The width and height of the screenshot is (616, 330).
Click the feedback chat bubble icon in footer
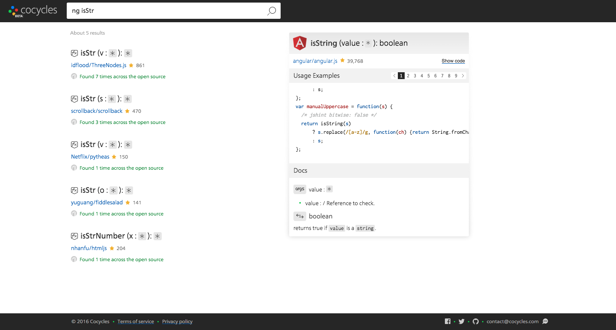coord(545,321)
